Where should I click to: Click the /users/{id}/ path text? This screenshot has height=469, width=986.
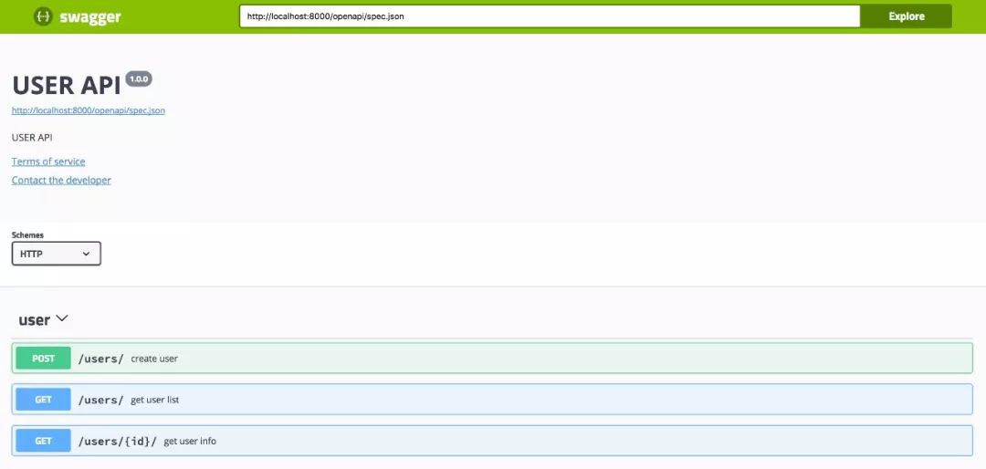(x=118, y=442)
